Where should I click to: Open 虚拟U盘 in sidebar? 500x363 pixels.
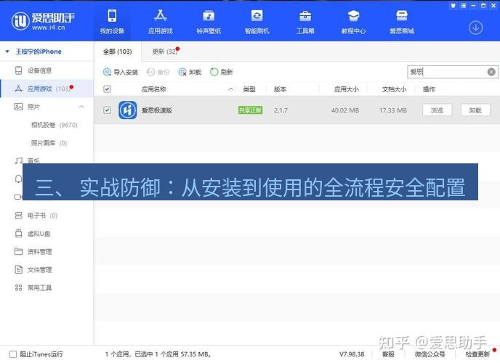pyautogui.click(x=39, y=234)
